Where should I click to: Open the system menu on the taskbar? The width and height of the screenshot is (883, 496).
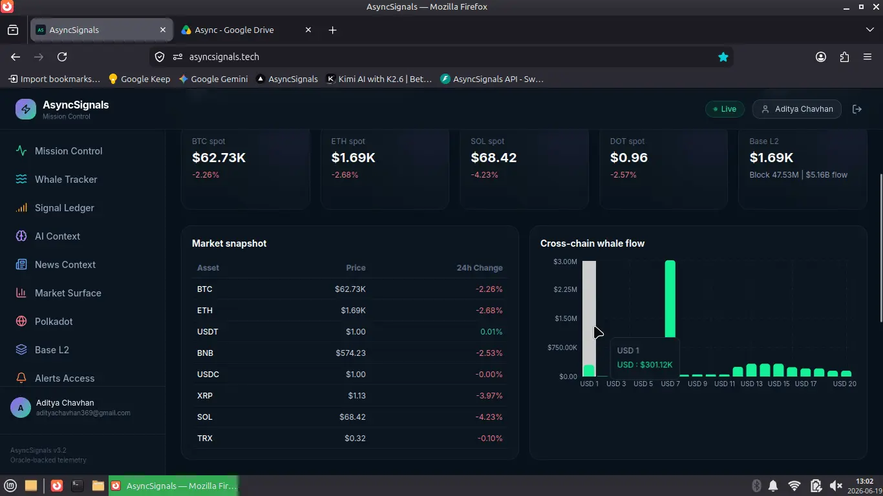[x=10, y=486]
